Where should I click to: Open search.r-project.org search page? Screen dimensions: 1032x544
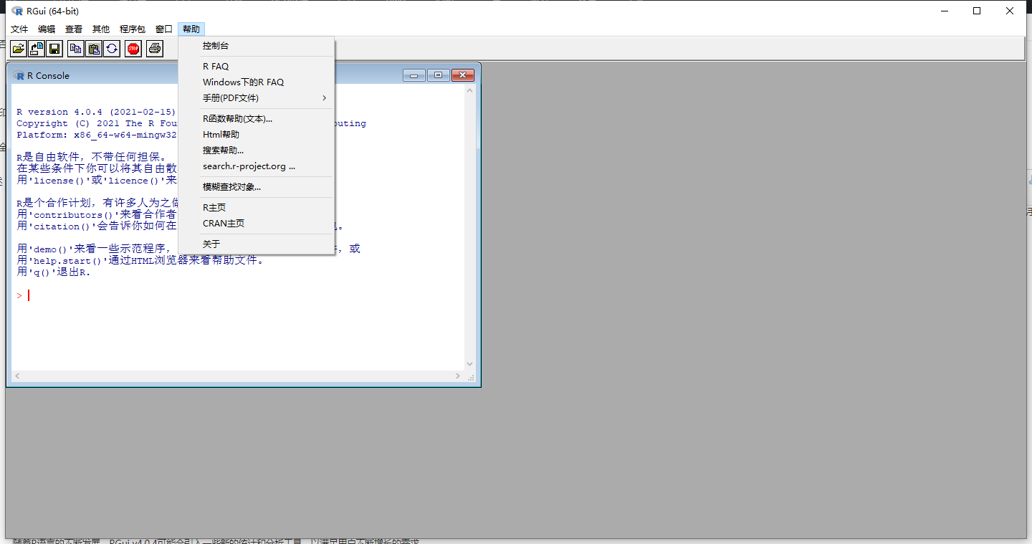(248, 166)
